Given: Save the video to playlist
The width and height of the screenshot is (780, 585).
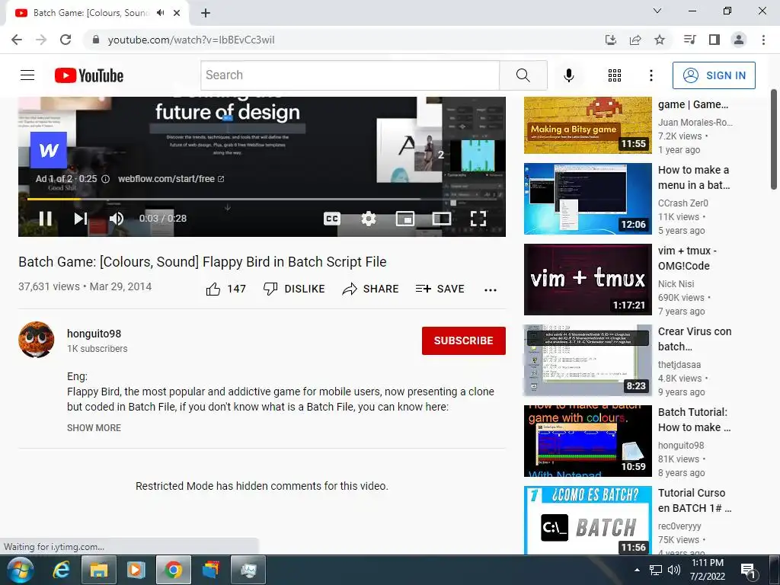Looking at the screenshot, I should tap(440, 289).
